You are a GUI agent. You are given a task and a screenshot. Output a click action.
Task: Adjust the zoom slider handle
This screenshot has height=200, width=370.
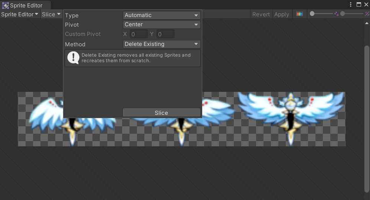coord(312,14)
